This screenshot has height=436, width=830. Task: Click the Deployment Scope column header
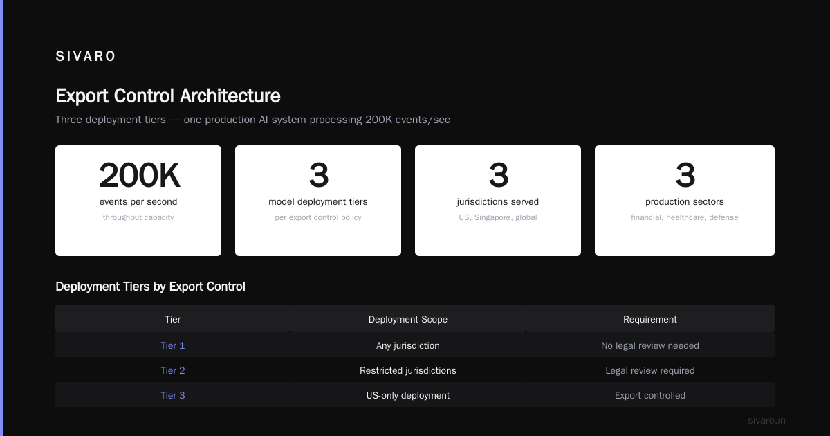[x=408, y=319]
